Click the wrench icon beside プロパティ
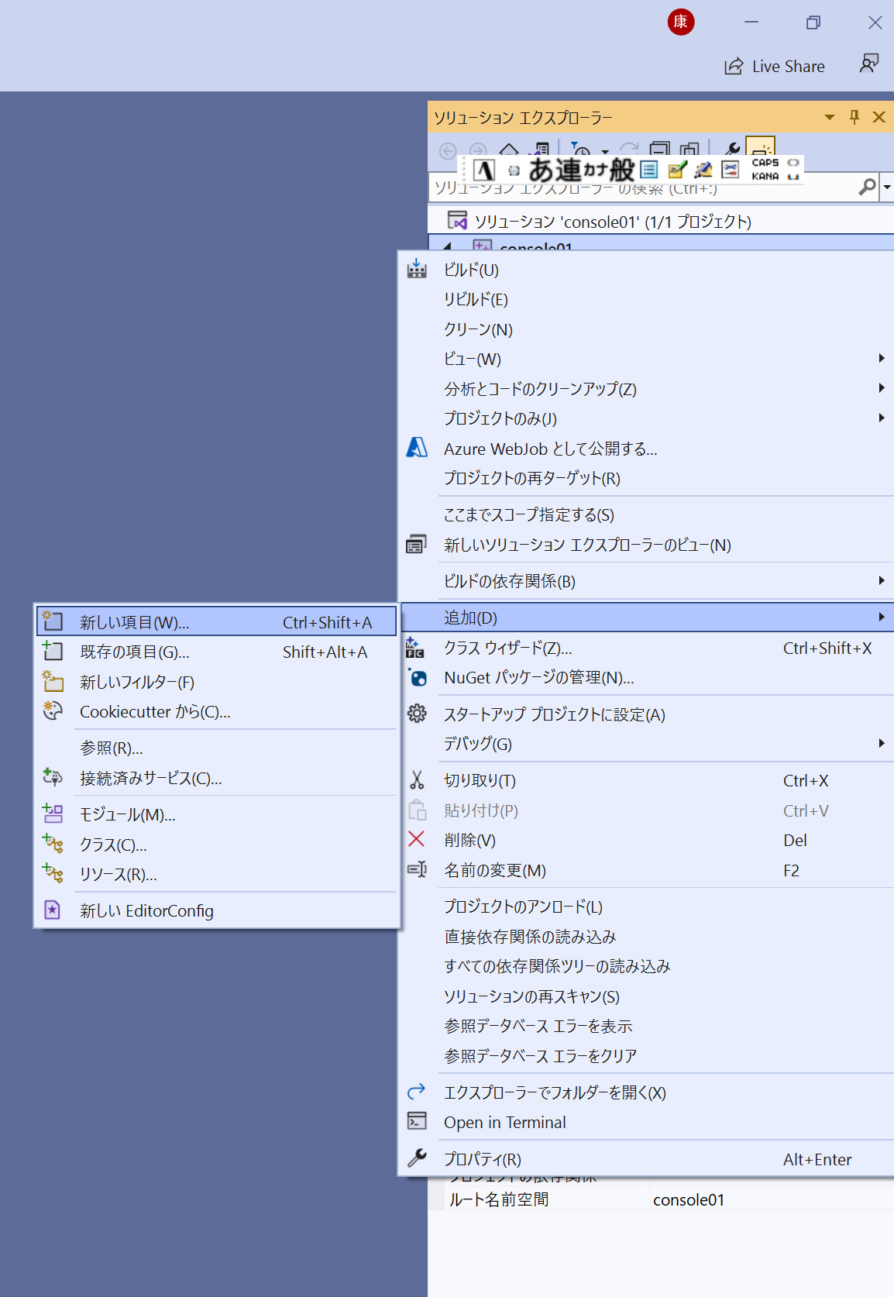The height and width of the screenshot is (1297, 894). 417,1158
